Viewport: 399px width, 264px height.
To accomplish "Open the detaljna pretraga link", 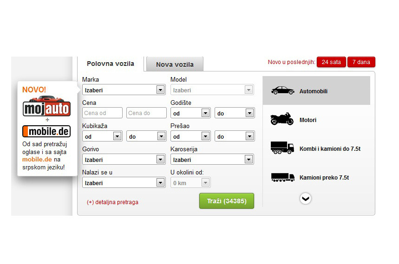I will pos(112,202).
